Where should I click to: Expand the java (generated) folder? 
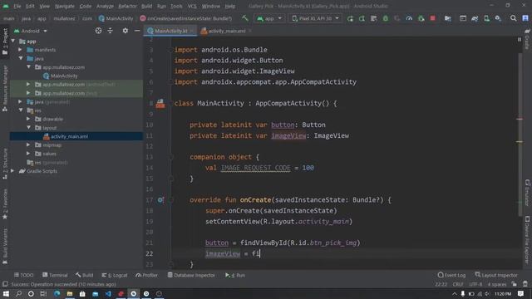tap(20, 101)
